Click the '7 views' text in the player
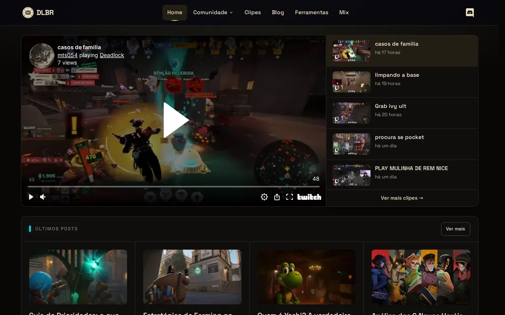 [67, 63]
